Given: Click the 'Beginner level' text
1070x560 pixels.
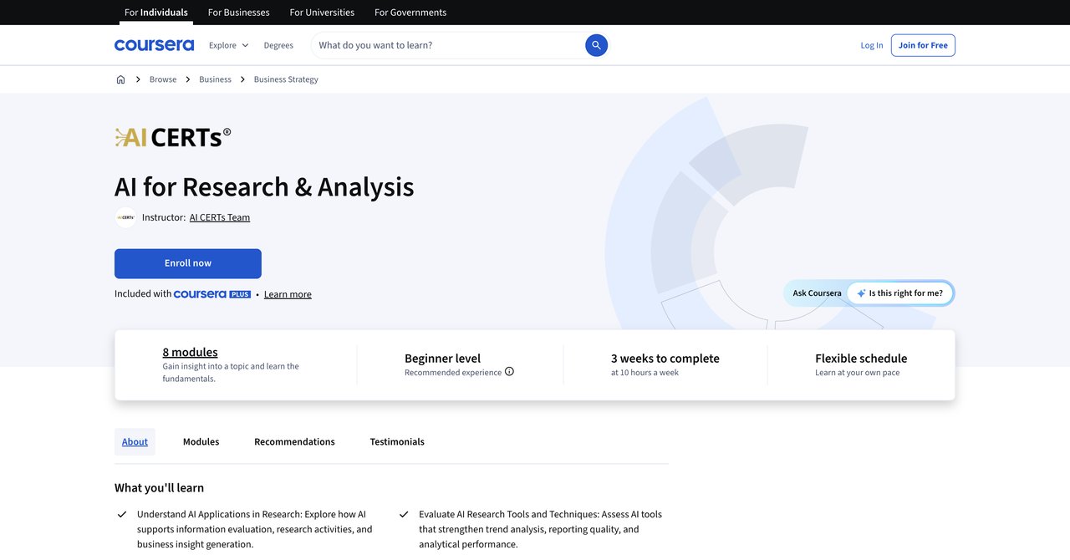Looking at the screenshot, I should tap(442, 358).
